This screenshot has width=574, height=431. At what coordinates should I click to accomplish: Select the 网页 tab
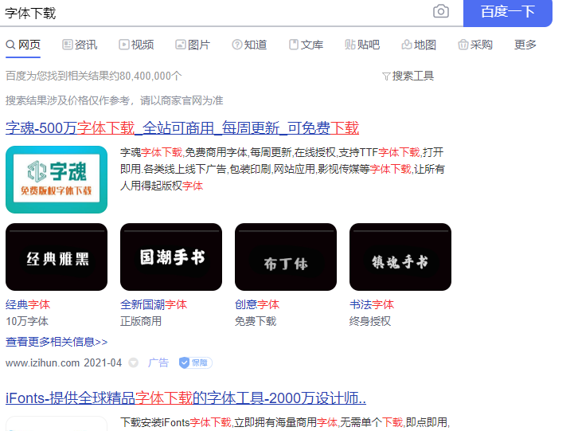[x=23, y=45]
